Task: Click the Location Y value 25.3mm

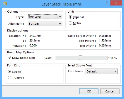Action: pos(34,40)
